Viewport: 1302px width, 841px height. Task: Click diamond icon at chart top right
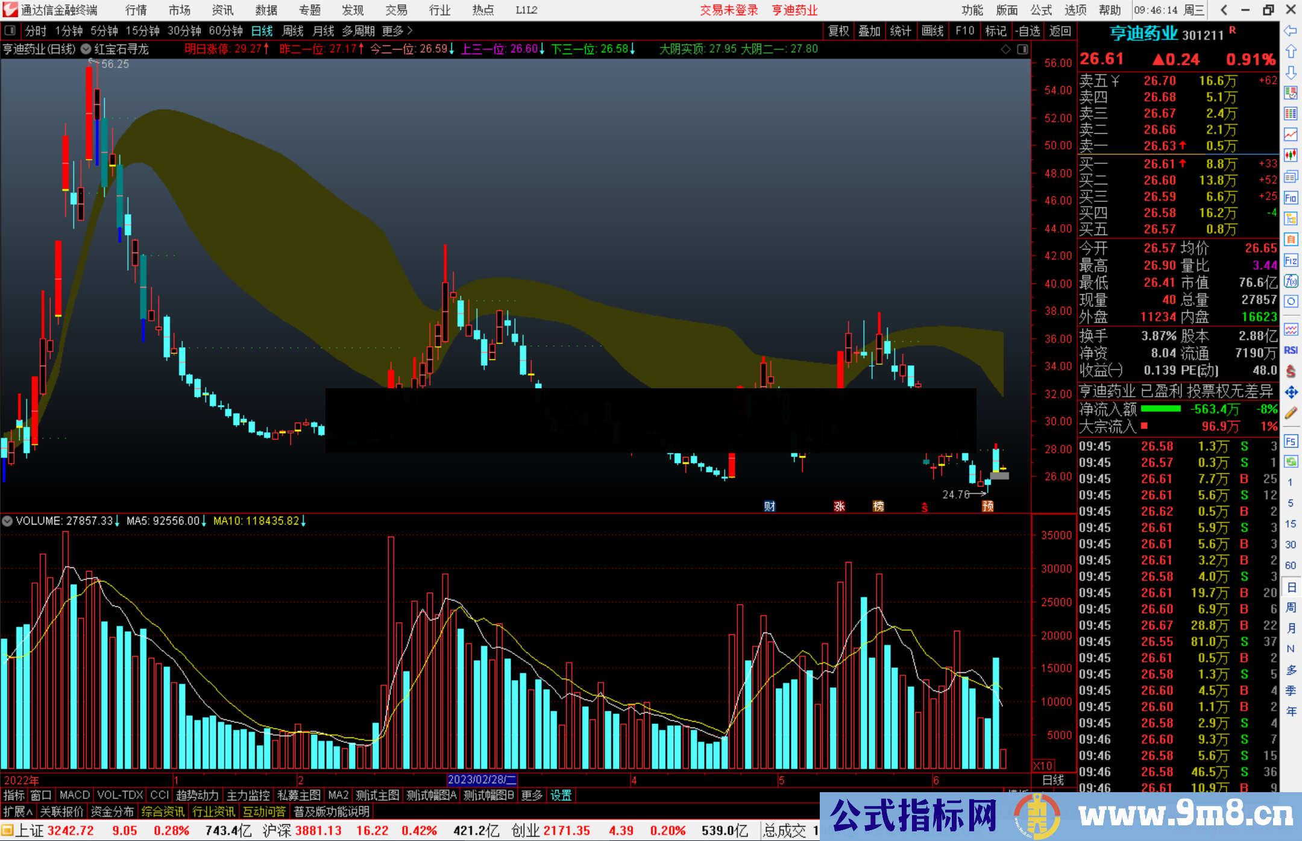click(x=1005, y=49)
